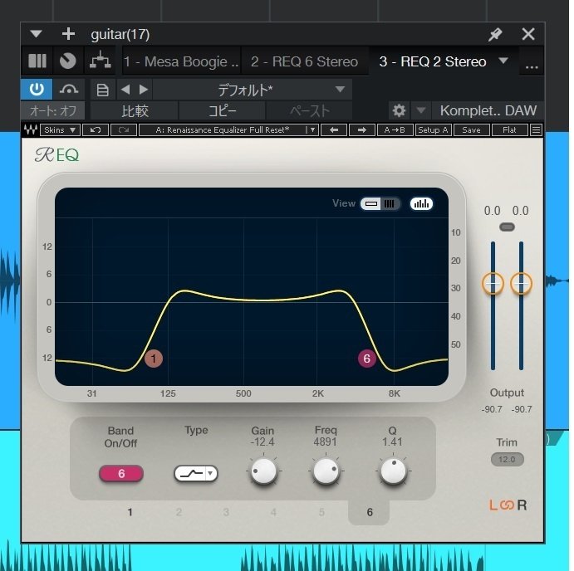Copy setup with A→B button
The image size is (574, 571).
click(x=395, y=129)
